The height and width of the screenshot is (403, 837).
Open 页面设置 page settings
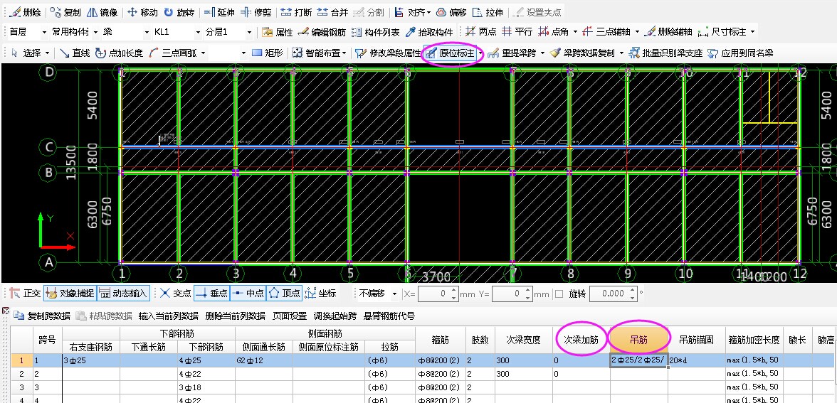click(x=289, y=316)
